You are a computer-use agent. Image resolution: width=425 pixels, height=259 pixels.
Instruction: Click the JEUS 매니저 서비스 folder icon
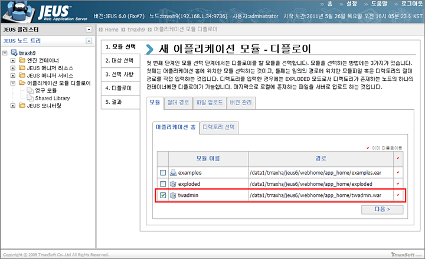click(22, 76)
